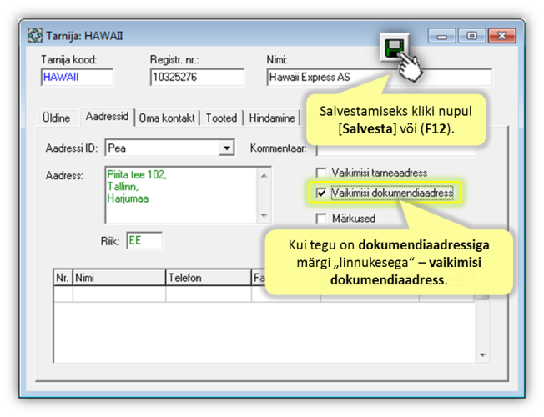Select the Tooted tab
The height and width of the screenshot is (417, 544).
pyautogui.click(x=221, y=118)
